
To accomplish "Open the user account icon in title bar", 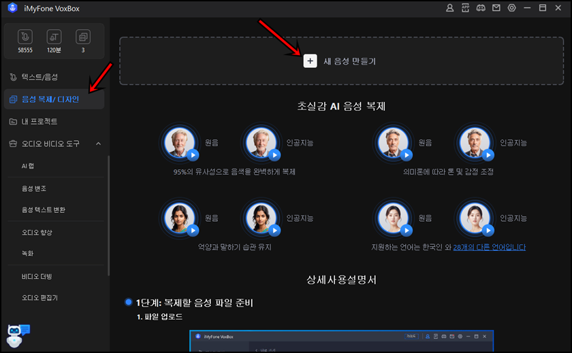I will pyautogui.click(x=450, y=8).
